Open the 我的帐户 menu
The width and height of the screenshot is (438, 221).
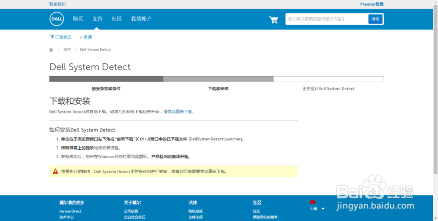pyautogui.click(x=141, y=19)
